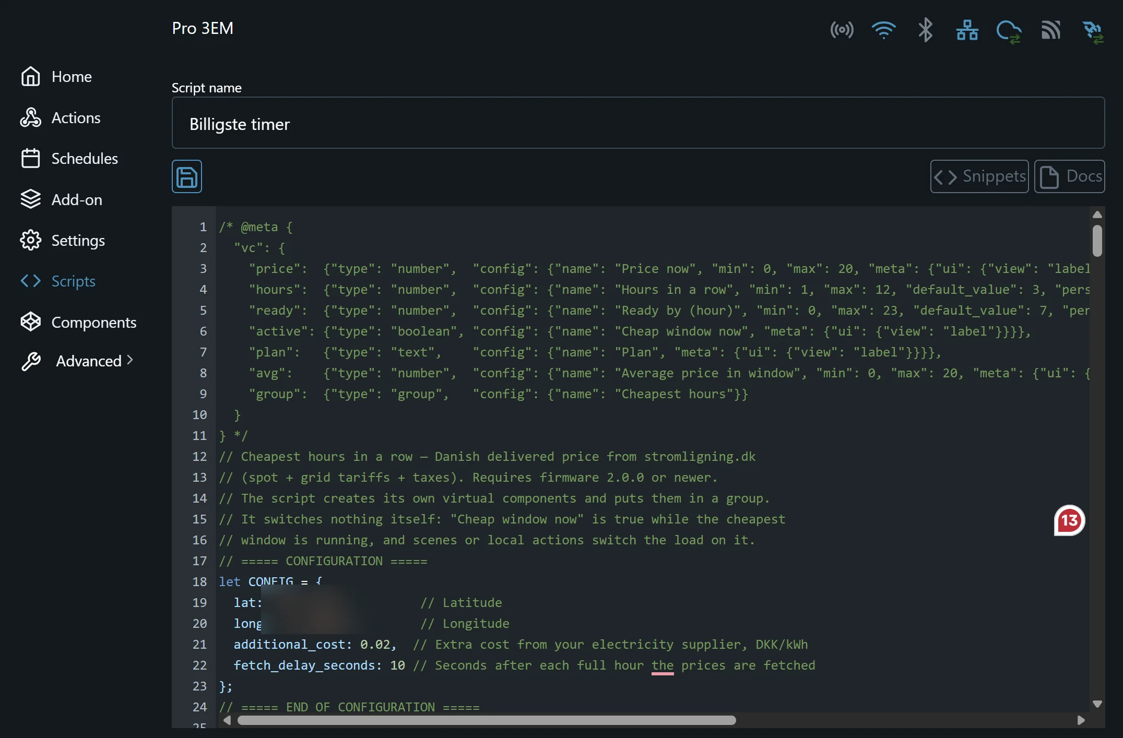Click the Schedules calendar icon

tap(30, 158)
